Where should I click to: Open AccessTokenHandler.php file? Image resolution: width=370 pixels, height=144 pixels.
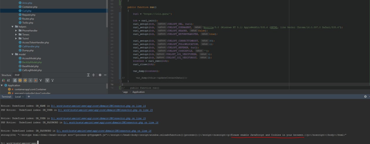click(35, 42)
